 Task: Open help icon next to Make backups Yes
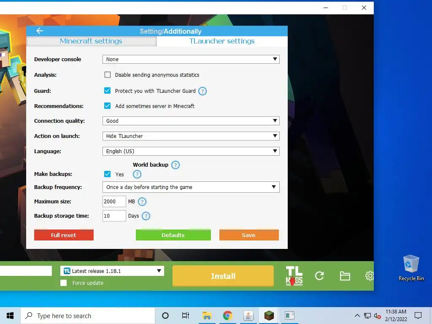coord(137,174)
